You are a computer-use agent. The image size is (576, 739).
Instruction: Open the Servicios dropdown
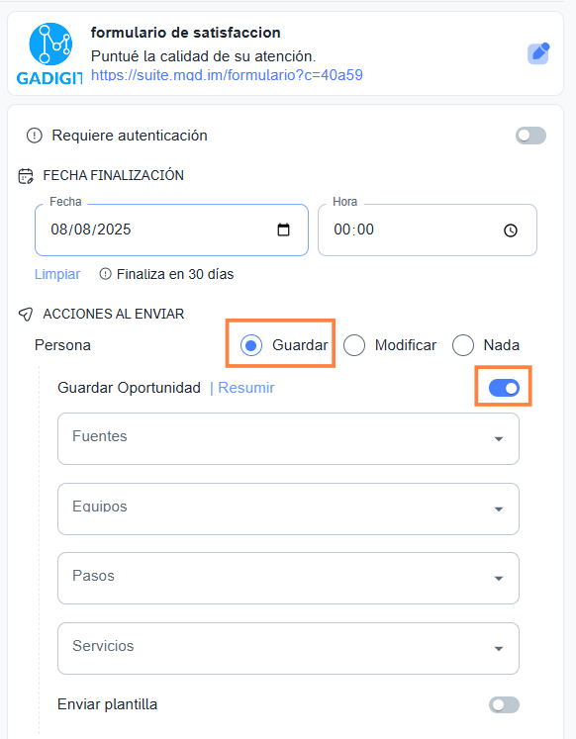coord(288,649)
